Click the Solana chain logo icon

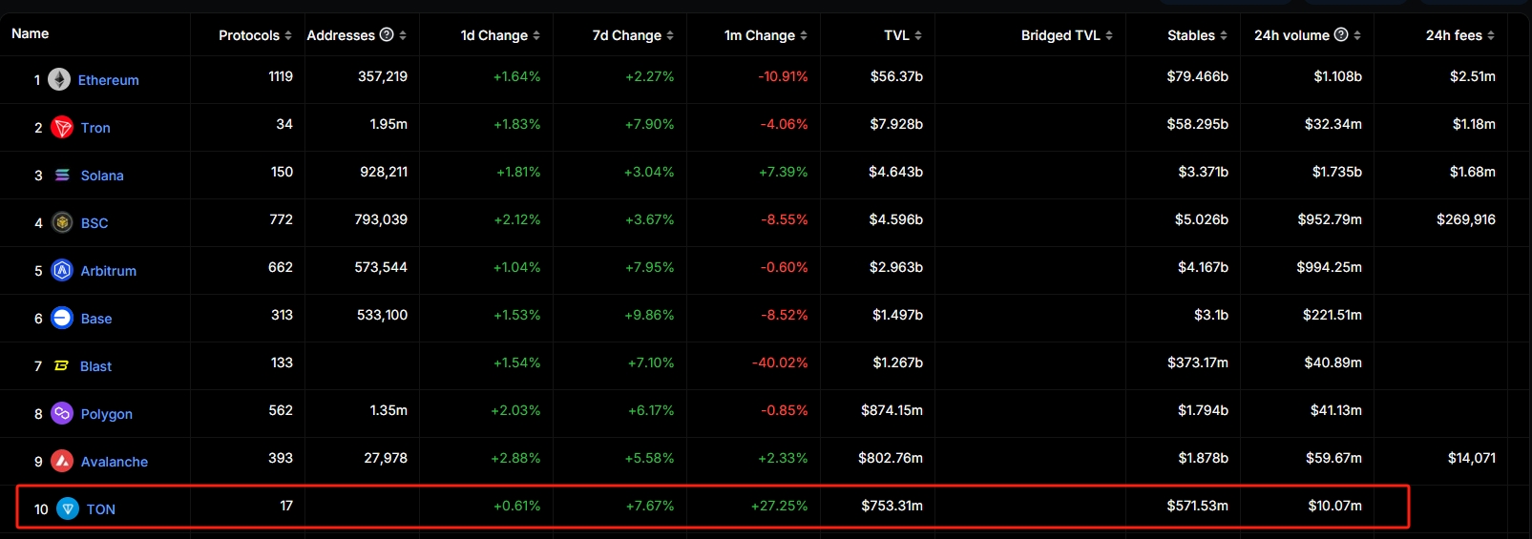pos(62,176)
